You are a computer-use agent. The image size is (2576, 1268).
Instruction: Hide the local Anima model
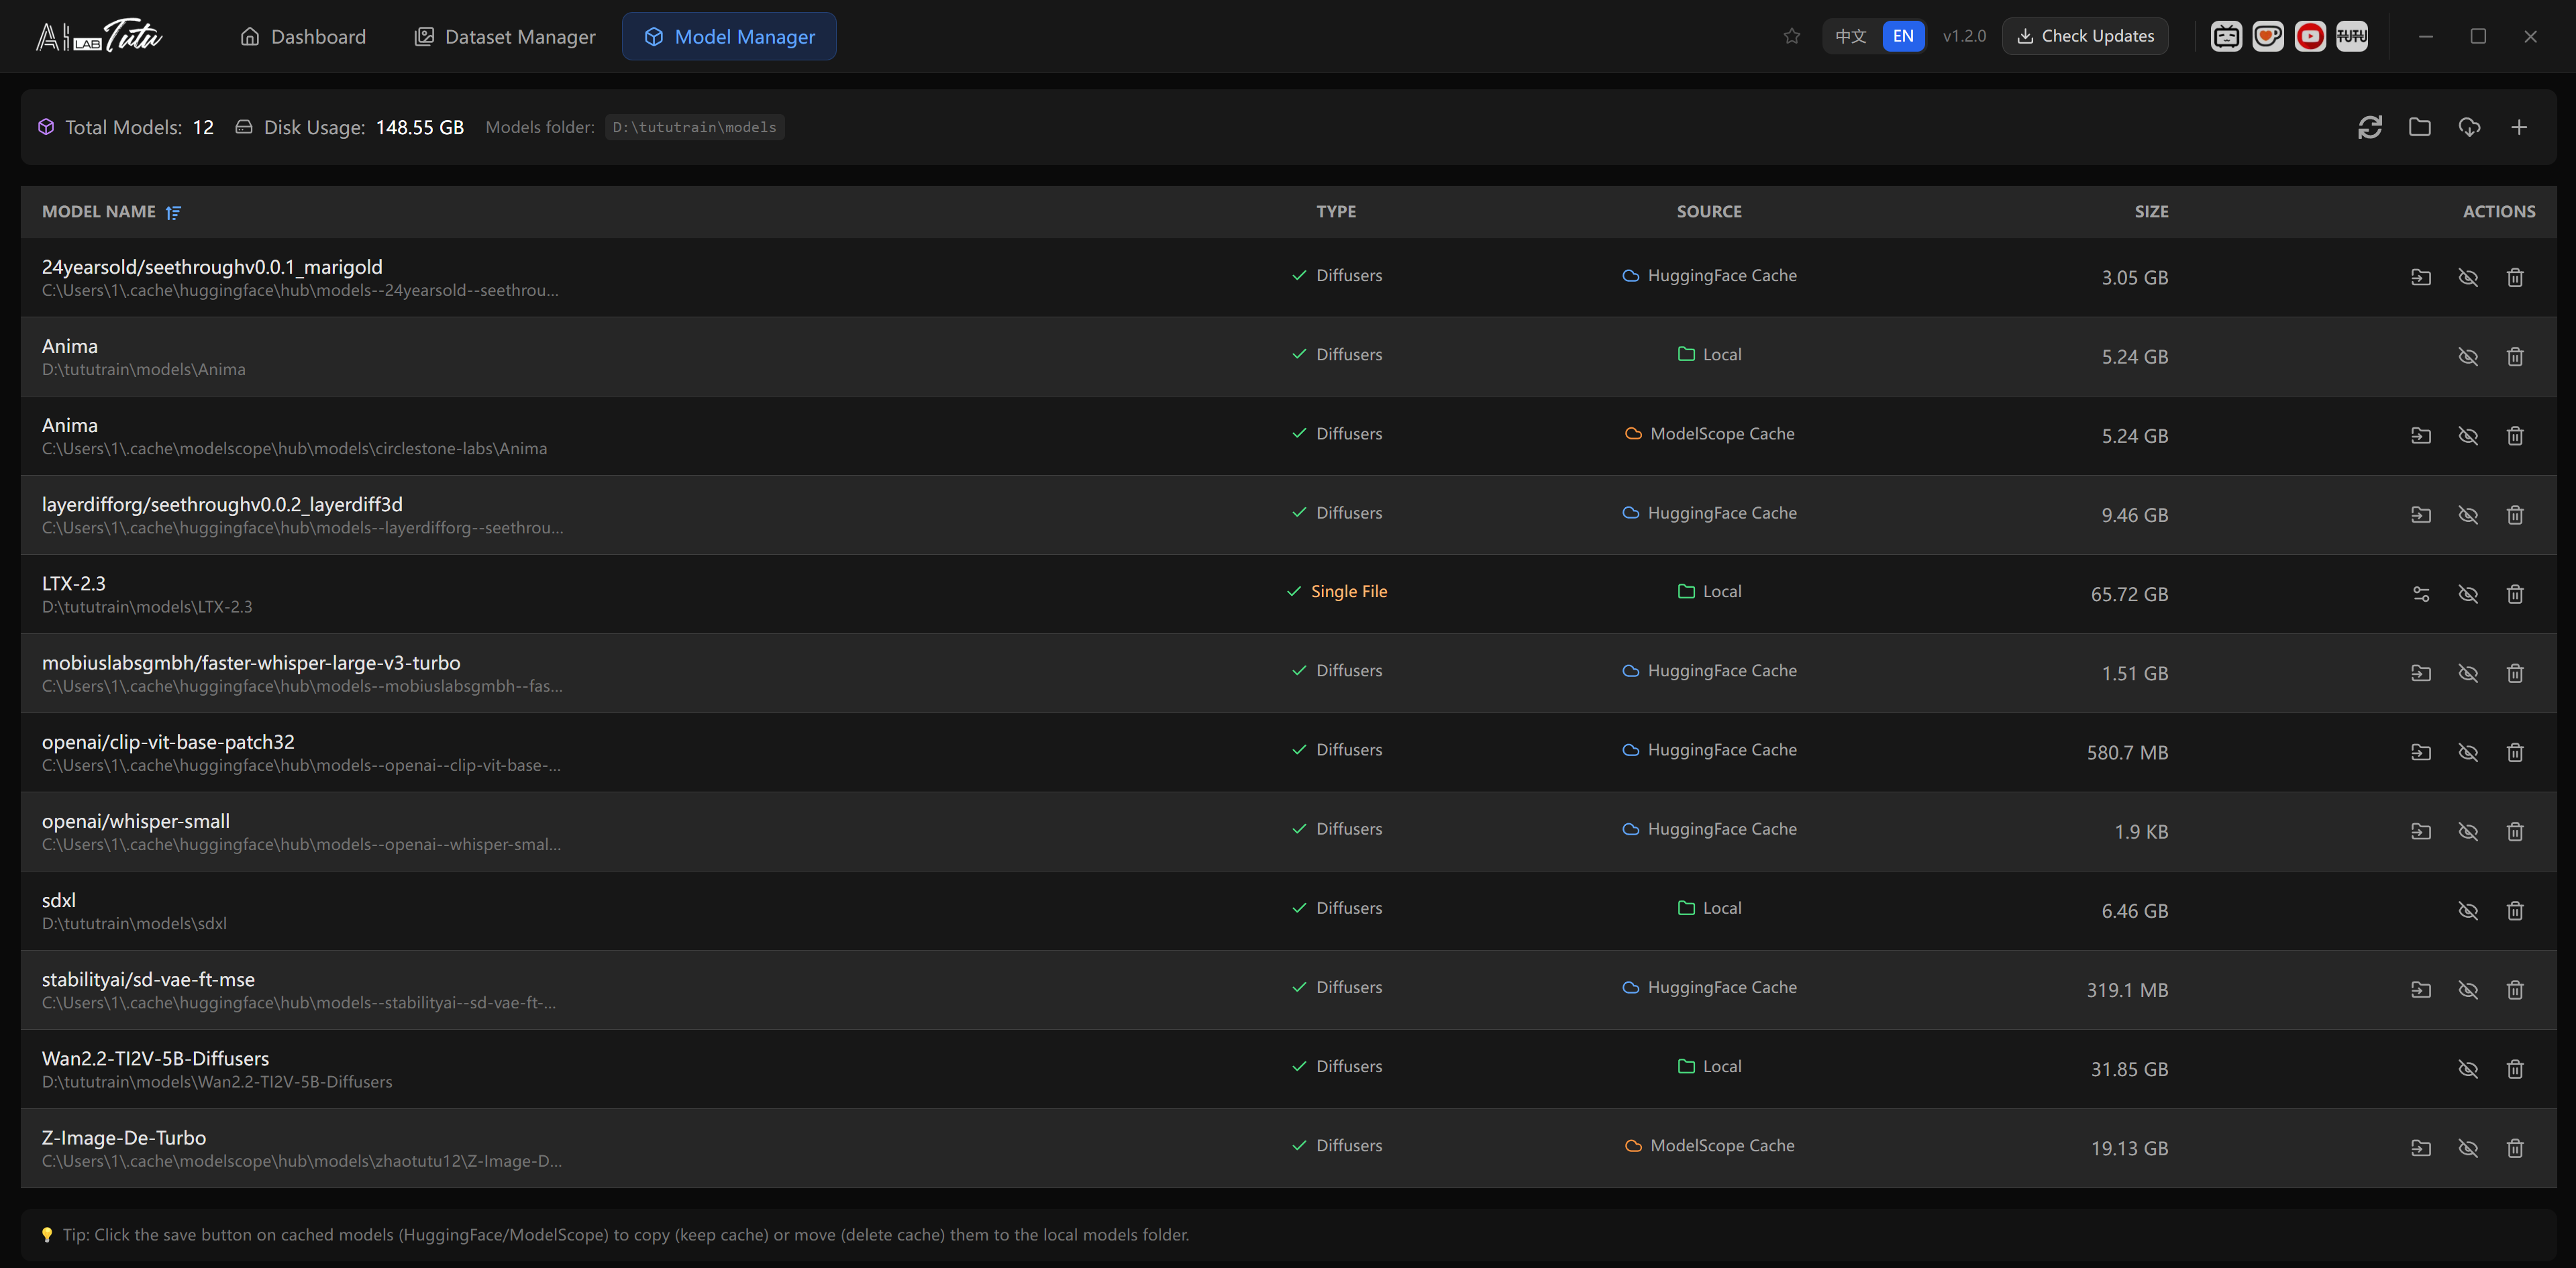click(2467, 356)
